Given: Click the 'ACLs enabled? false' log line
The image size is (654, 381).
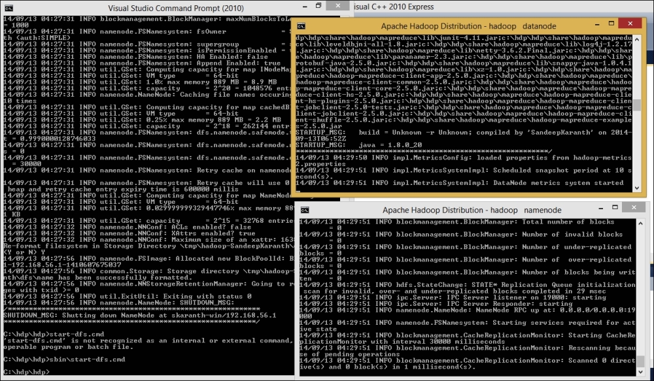Looking at the screenshot, I should (128, 227).
